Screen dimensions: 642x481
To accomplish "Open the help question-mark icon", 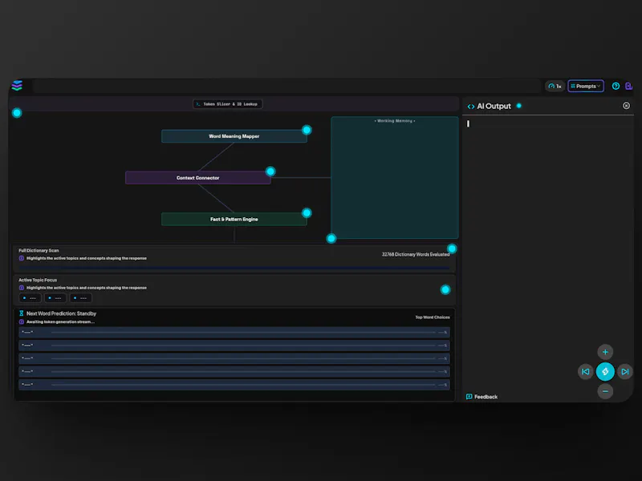I will click(x=616, y=86).
